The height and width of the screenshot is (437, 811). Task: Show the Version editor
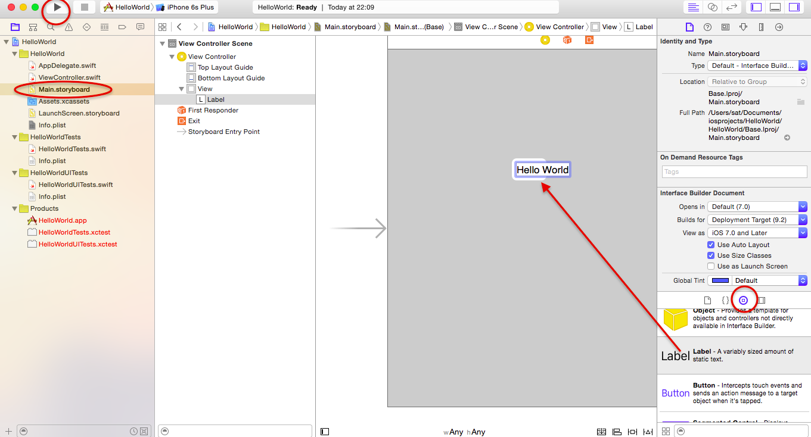pyautogui.click(x=731, y=7)
